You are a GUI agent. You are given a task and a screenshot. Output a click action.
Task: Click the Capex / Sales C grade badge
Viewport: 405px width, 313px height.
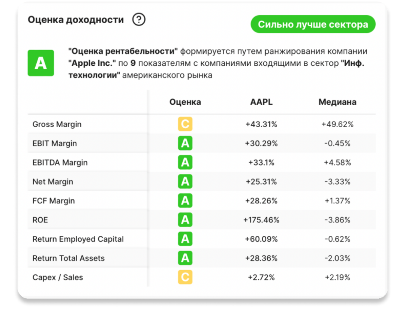(185, 277)
